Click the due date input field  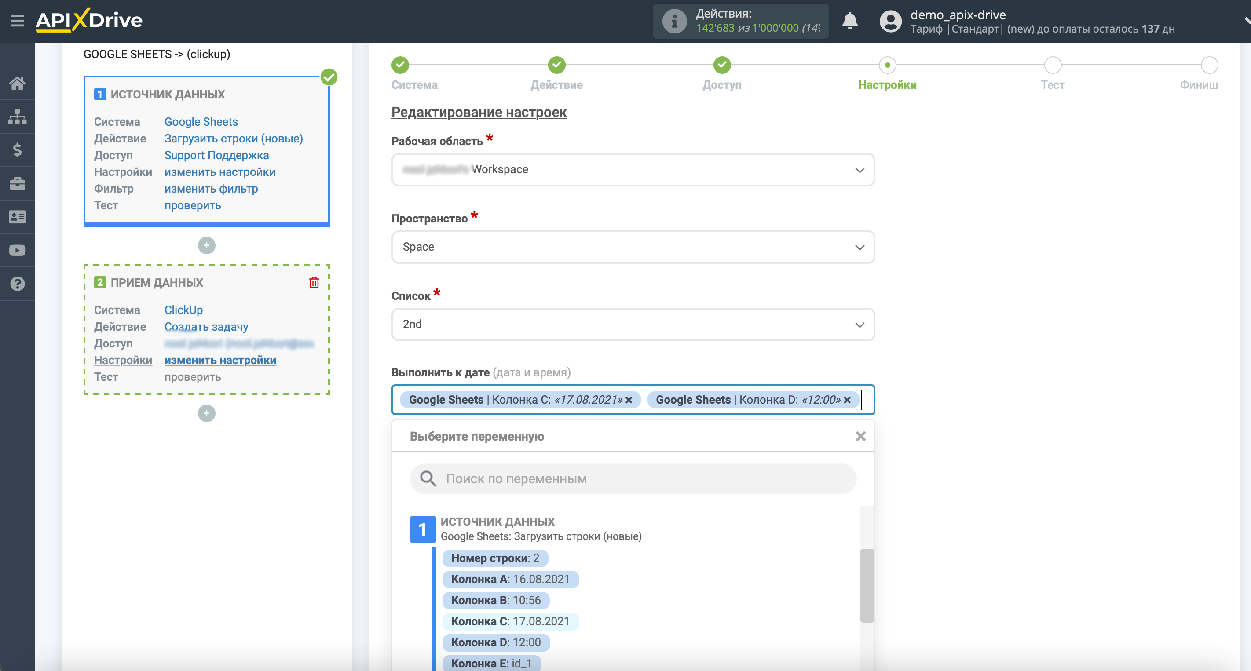pyautogui.click(x=633, y=400)
